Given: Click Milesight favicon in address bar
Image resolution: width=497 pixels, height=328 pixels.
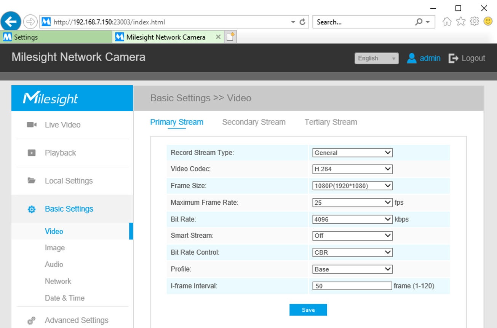Looking at the screenshot, I should pos(46,22).
